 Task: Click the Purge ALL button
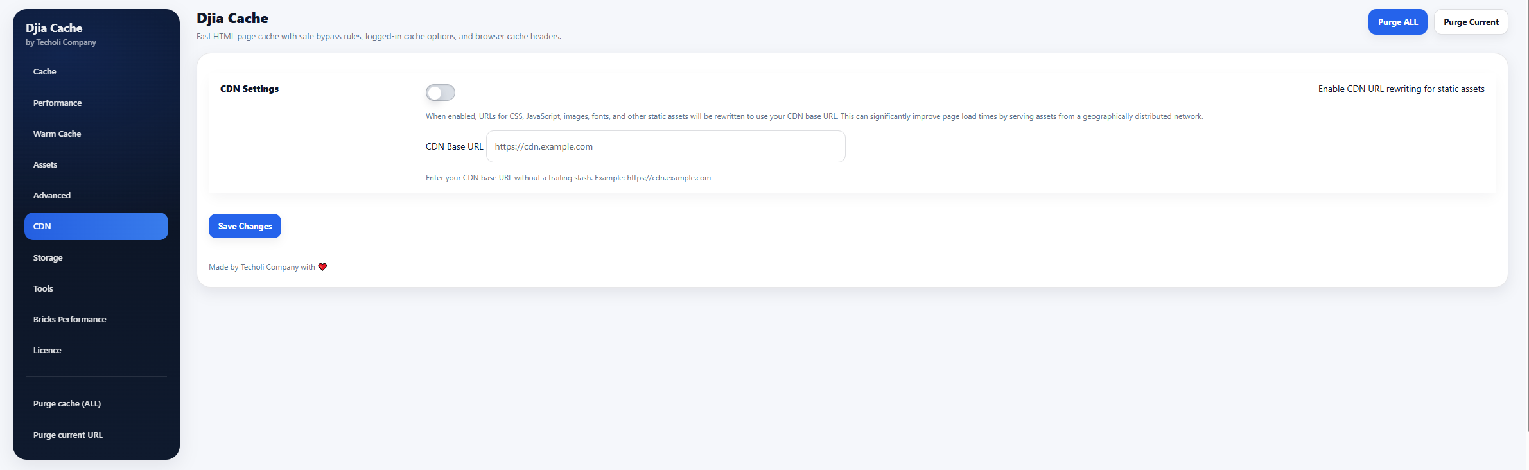pyautogui.click(x=1397, y=22)
